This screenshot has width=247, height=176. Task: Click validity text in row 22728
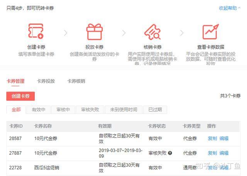119,167
